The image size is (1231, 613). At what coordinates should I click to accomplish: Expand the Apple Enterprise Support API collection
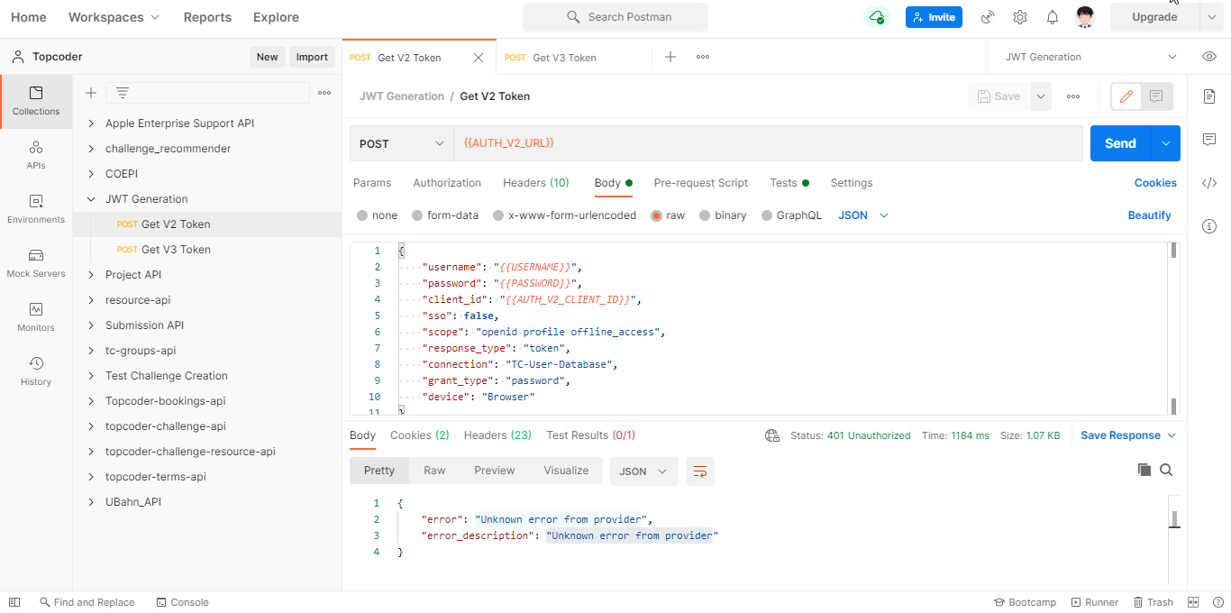pyautogui.click(x=91, y=124)
